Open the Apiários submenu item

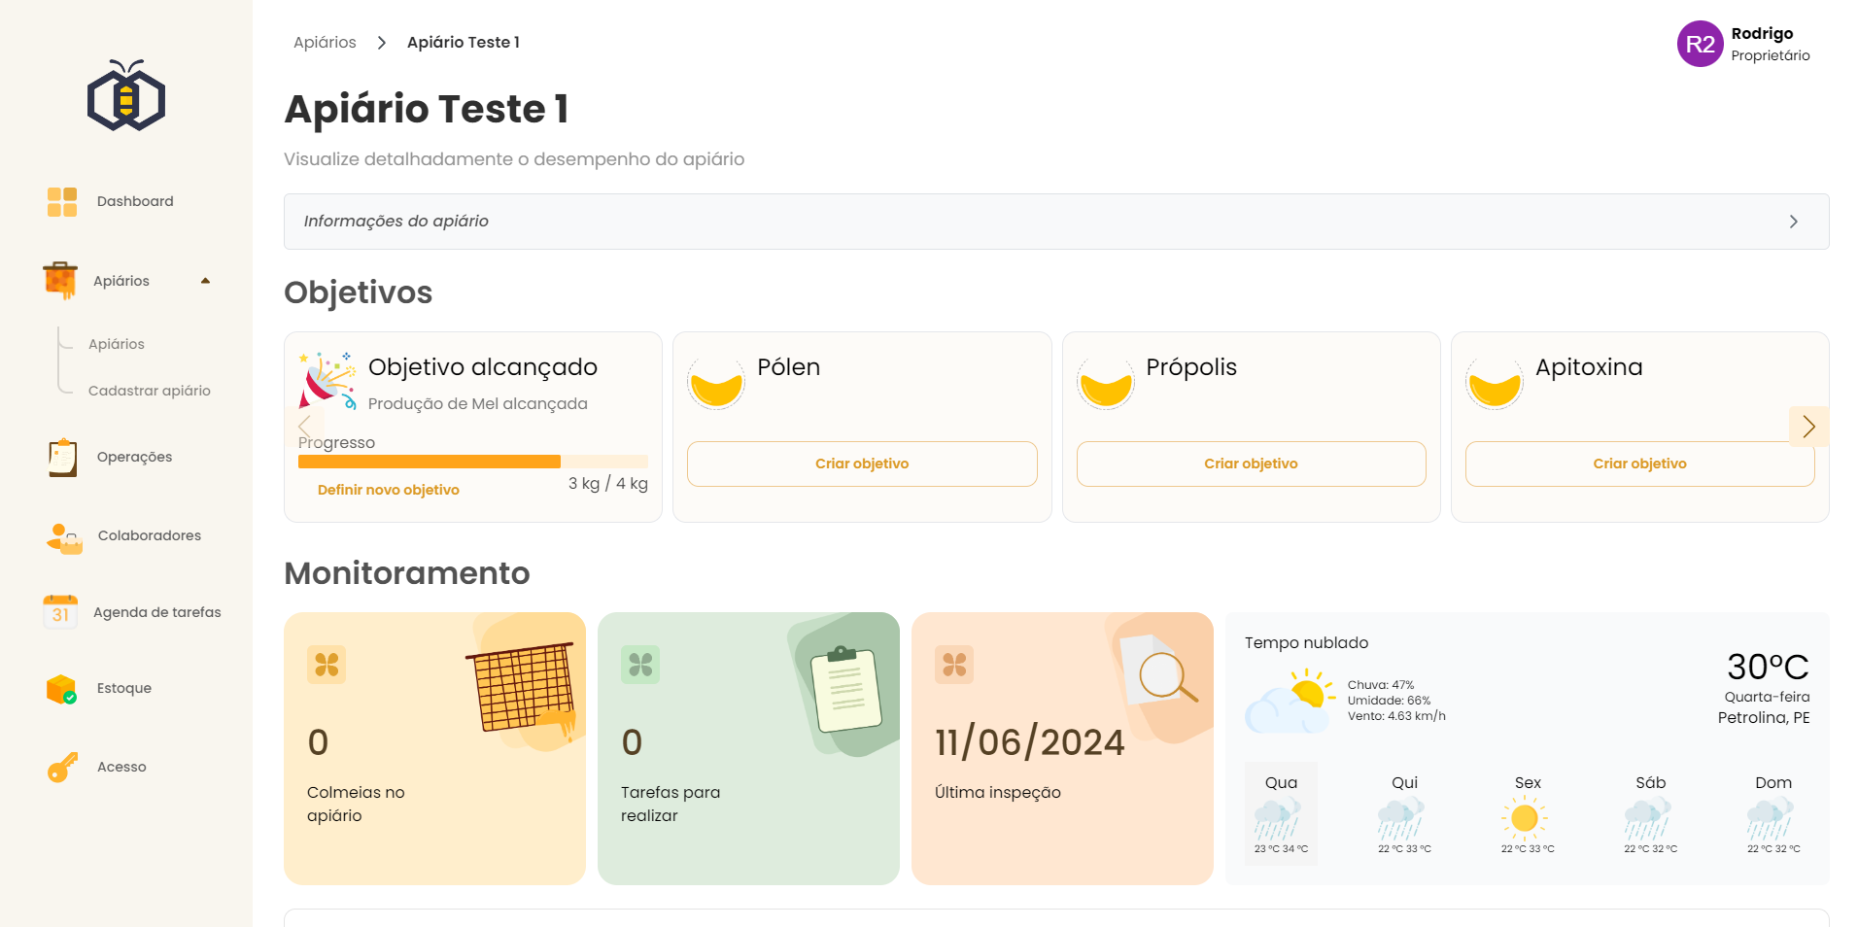(116, 344)
